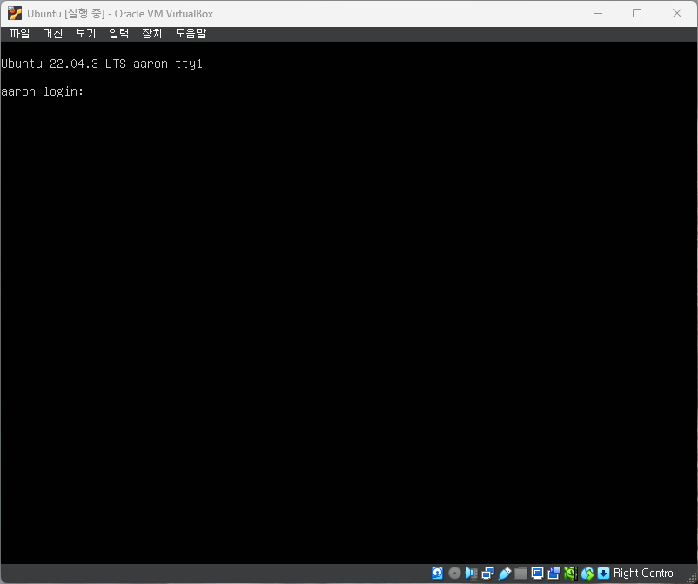
Task: Click the Right Control host key label
Action: tap(644, 573)
